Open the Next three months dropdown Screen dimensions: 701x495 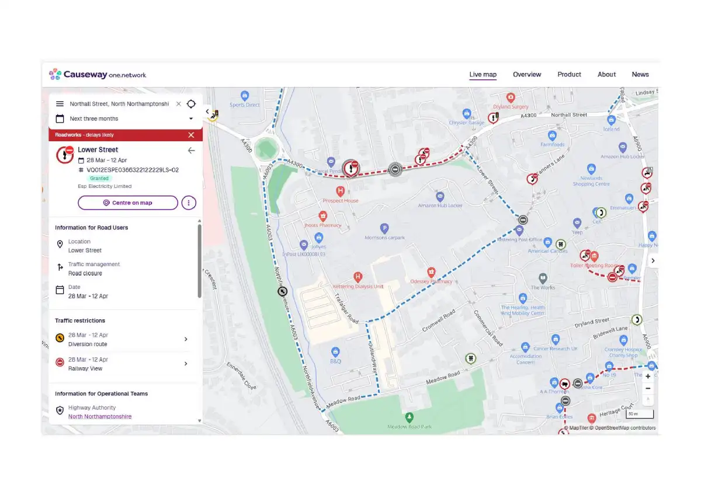[124, 118]
